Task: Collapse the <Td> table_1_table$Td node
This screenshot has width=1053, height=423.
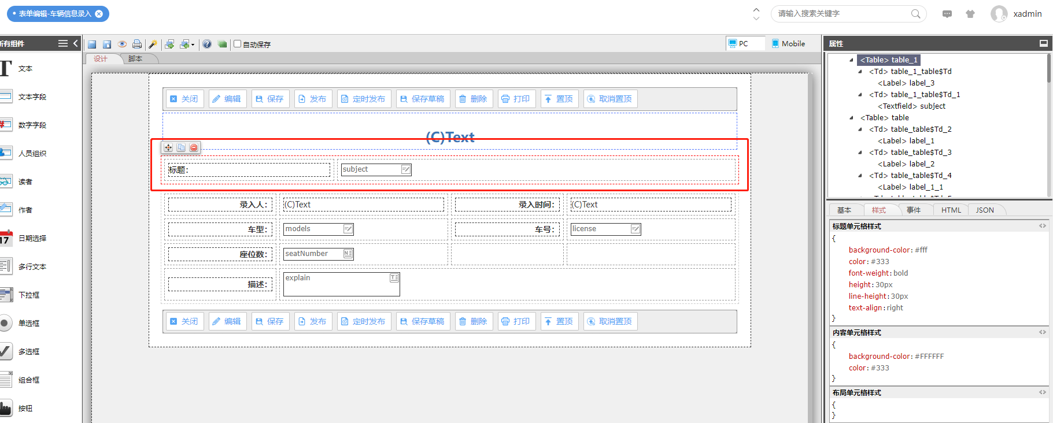Action: [860, 72]
